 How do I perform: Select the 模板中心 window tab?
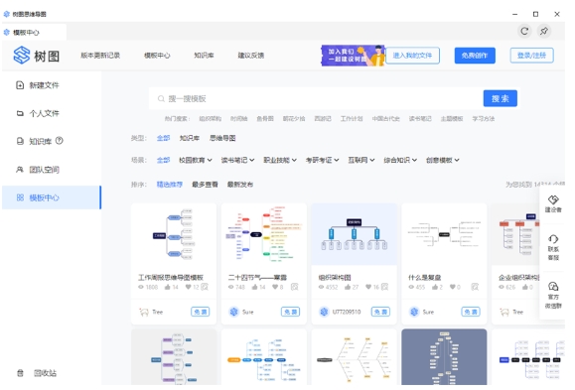(x=34, y=33)
